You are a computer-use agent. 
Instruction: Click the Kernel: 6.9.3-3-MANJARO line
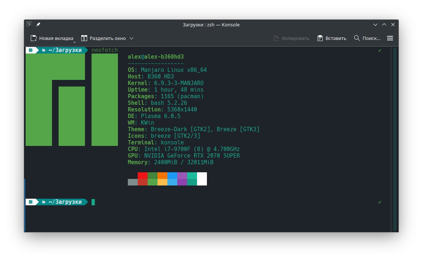pos(166,83)
